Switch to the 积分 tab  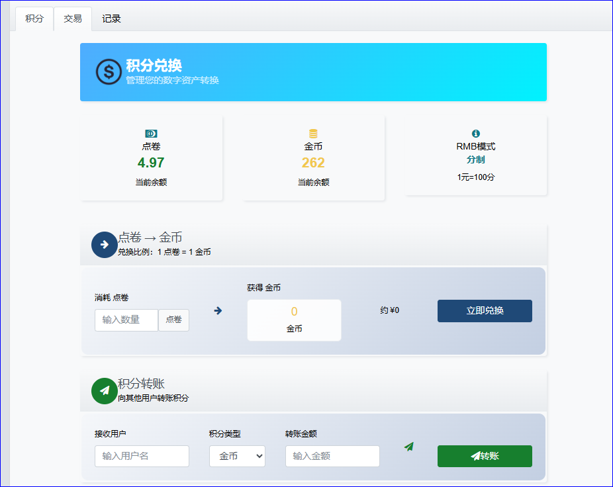[x=34, y=19]
